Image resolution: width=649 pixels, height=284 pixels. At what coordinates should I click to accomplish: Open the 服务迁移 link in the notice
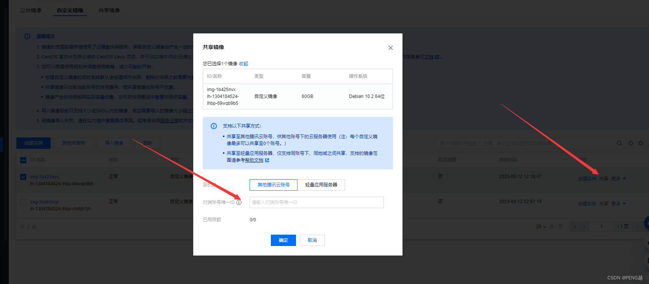click(169, 121)
